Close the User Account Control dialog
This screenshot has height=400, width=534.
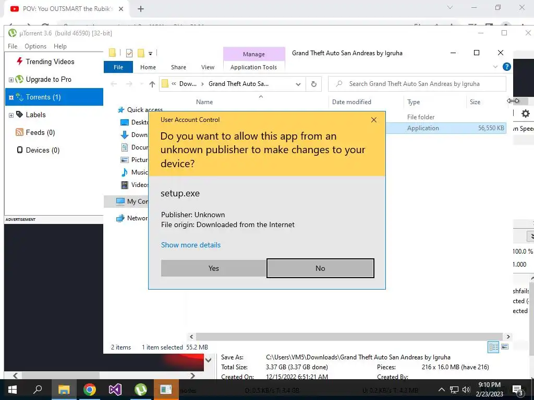[374, 120]
